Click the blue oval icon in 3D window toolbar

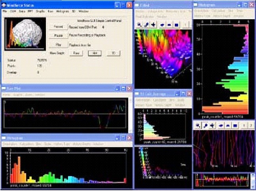click(162, 25)
